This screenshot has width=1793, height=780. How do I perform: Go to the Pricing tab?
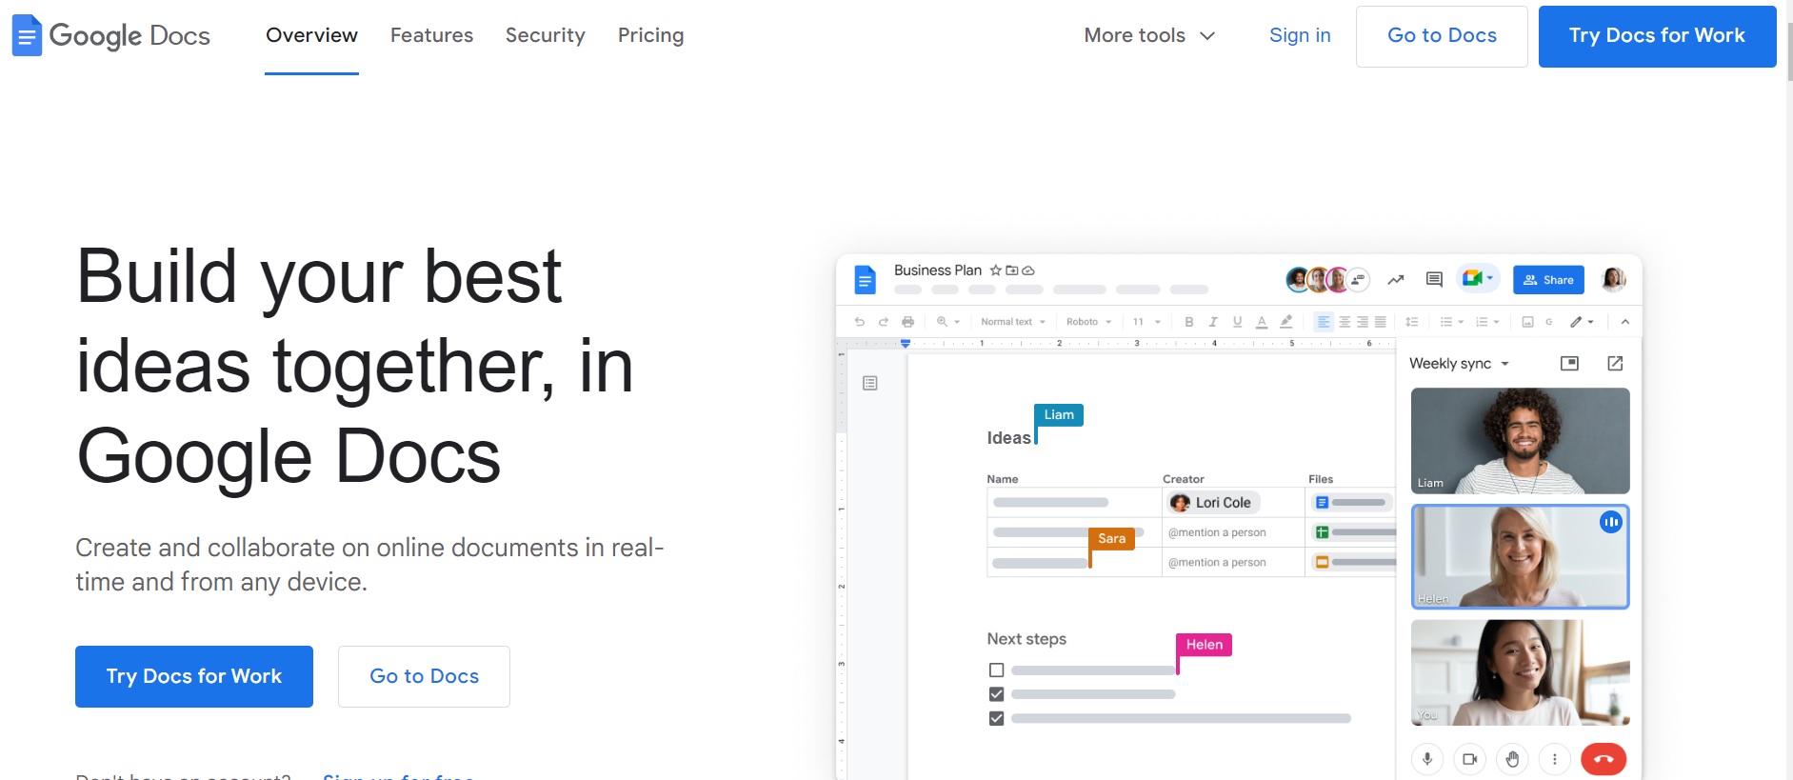[650, 35]
